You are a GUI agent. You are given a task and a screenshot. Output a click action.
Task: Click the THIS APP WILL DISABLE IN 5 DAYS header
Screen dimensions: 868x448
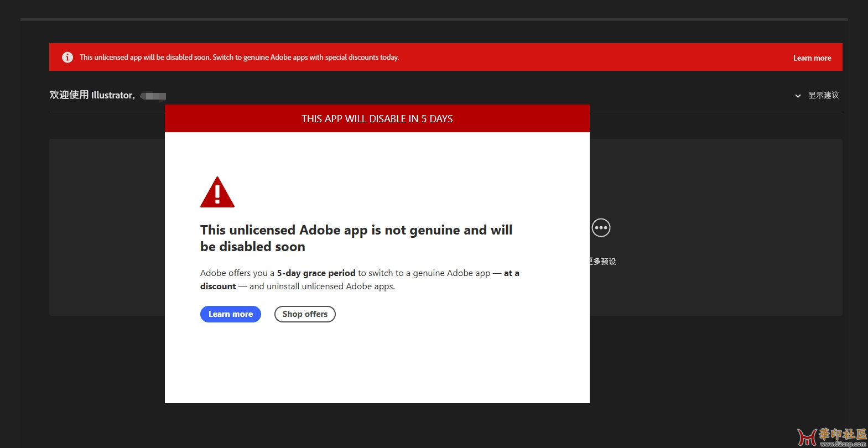pyautogui.click(x=377, y=119)
